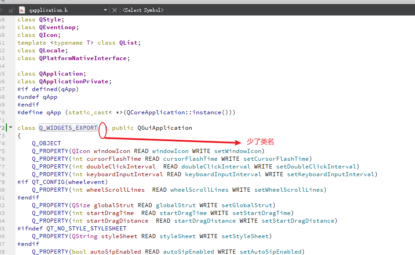415x255 pixels.
Task: Click QList in template declaration
Action: click(x=128, y=43)
